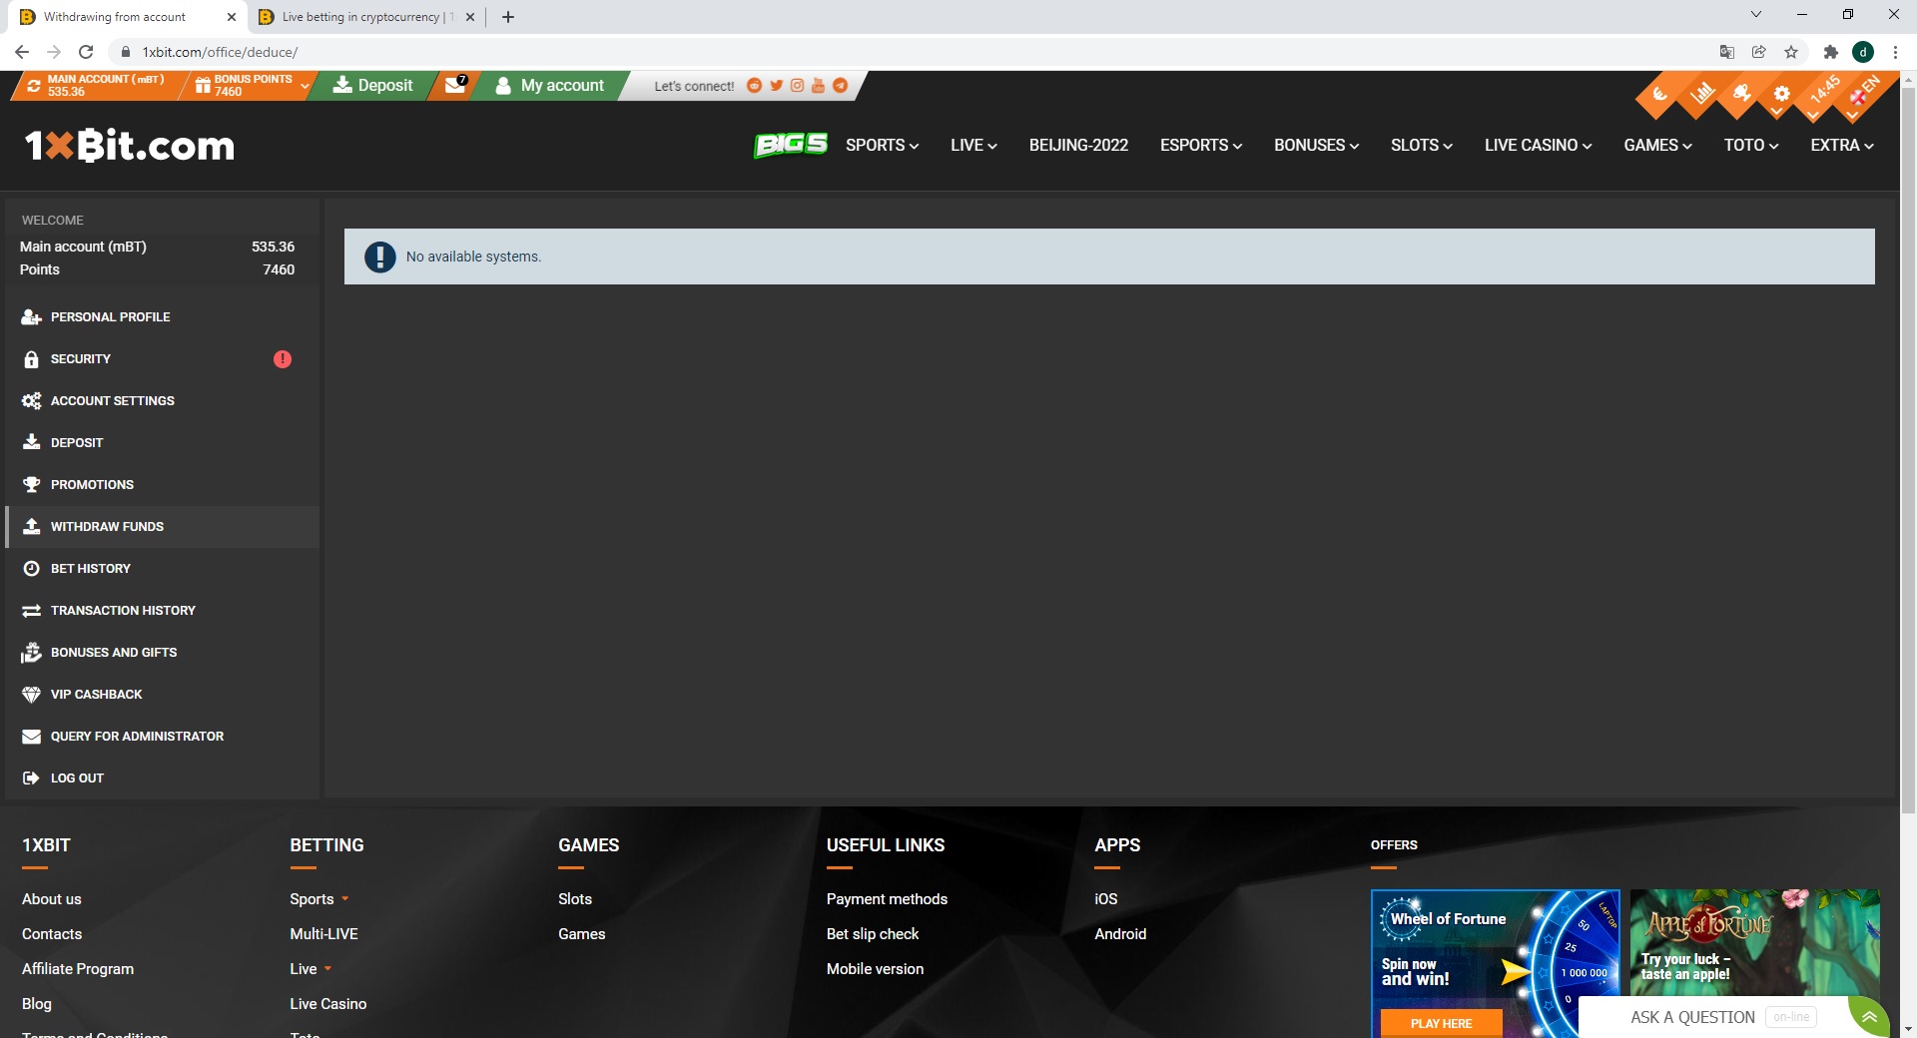Image resolution: width=1917 pixels, height=1038 pixels.
Task: Open VIP Cashback in sidebar
Action: 162,694
